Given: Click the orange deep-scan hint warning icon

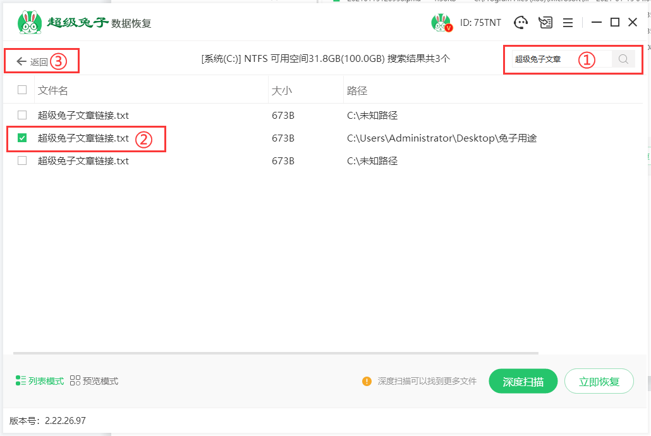Looking at the screenshot, I should (x=367, y=381).
